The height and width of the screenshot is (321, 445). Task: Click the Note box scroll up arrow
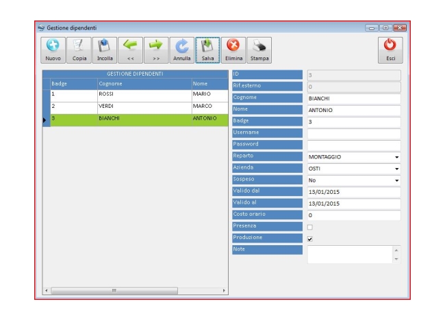tap(396, 250)
